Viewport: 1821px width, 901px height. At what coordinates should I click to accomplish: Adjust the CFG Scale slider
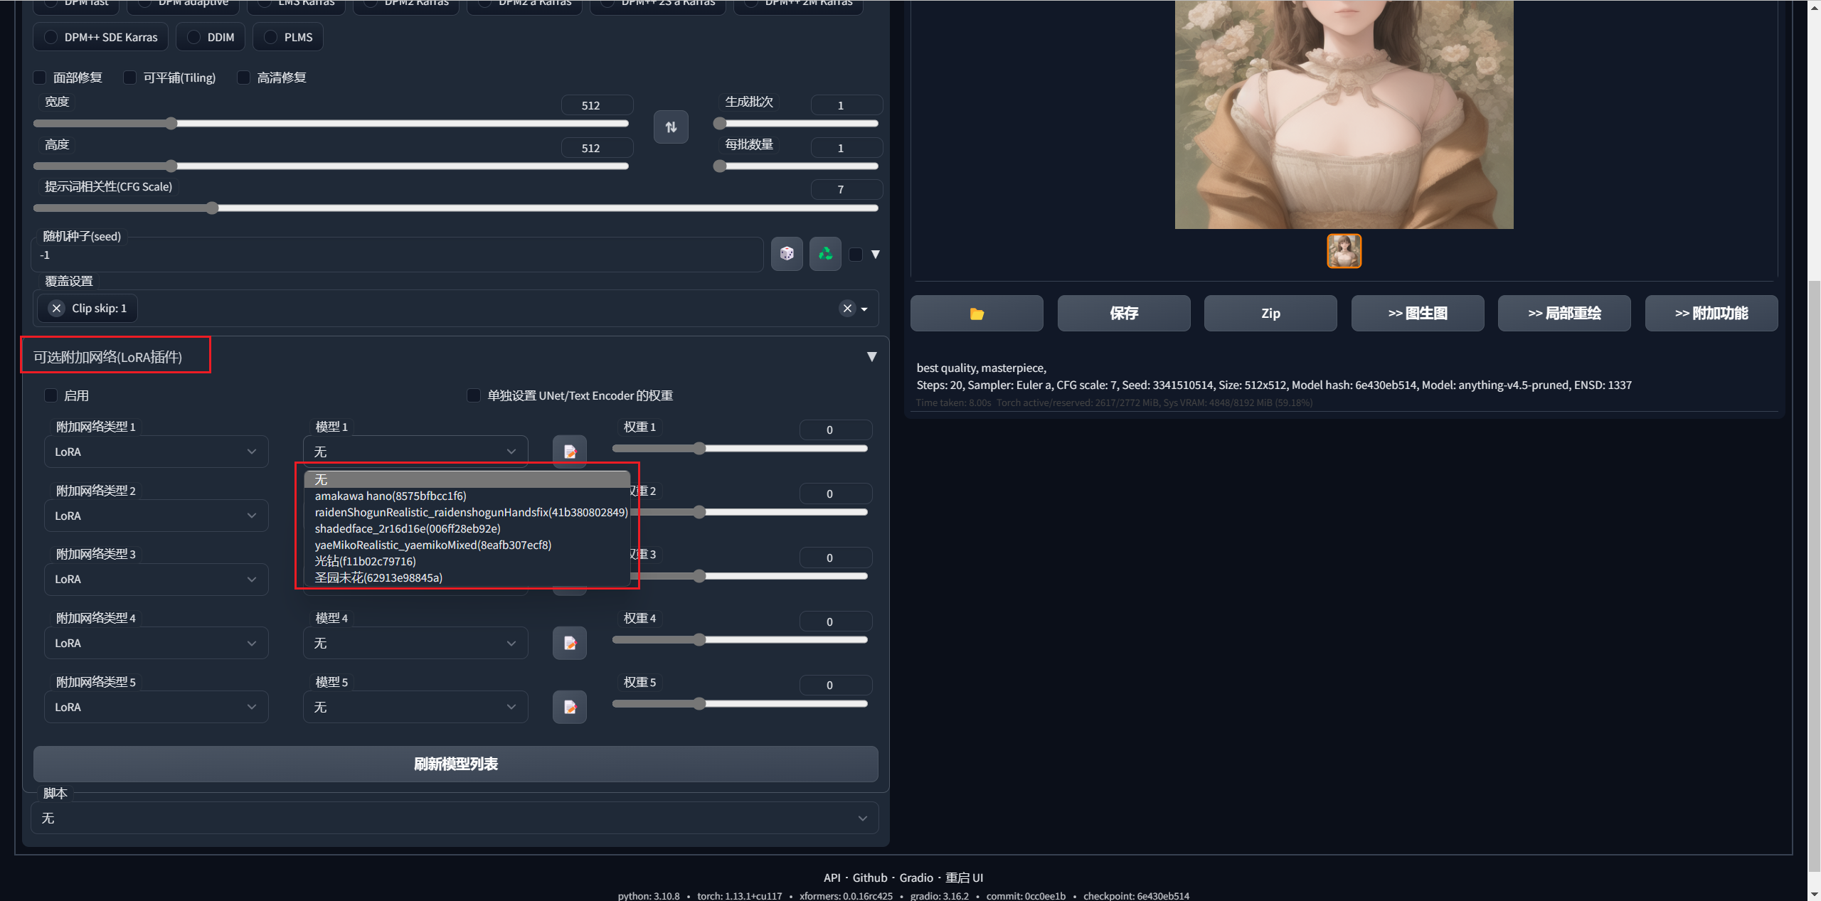point(456,208)
